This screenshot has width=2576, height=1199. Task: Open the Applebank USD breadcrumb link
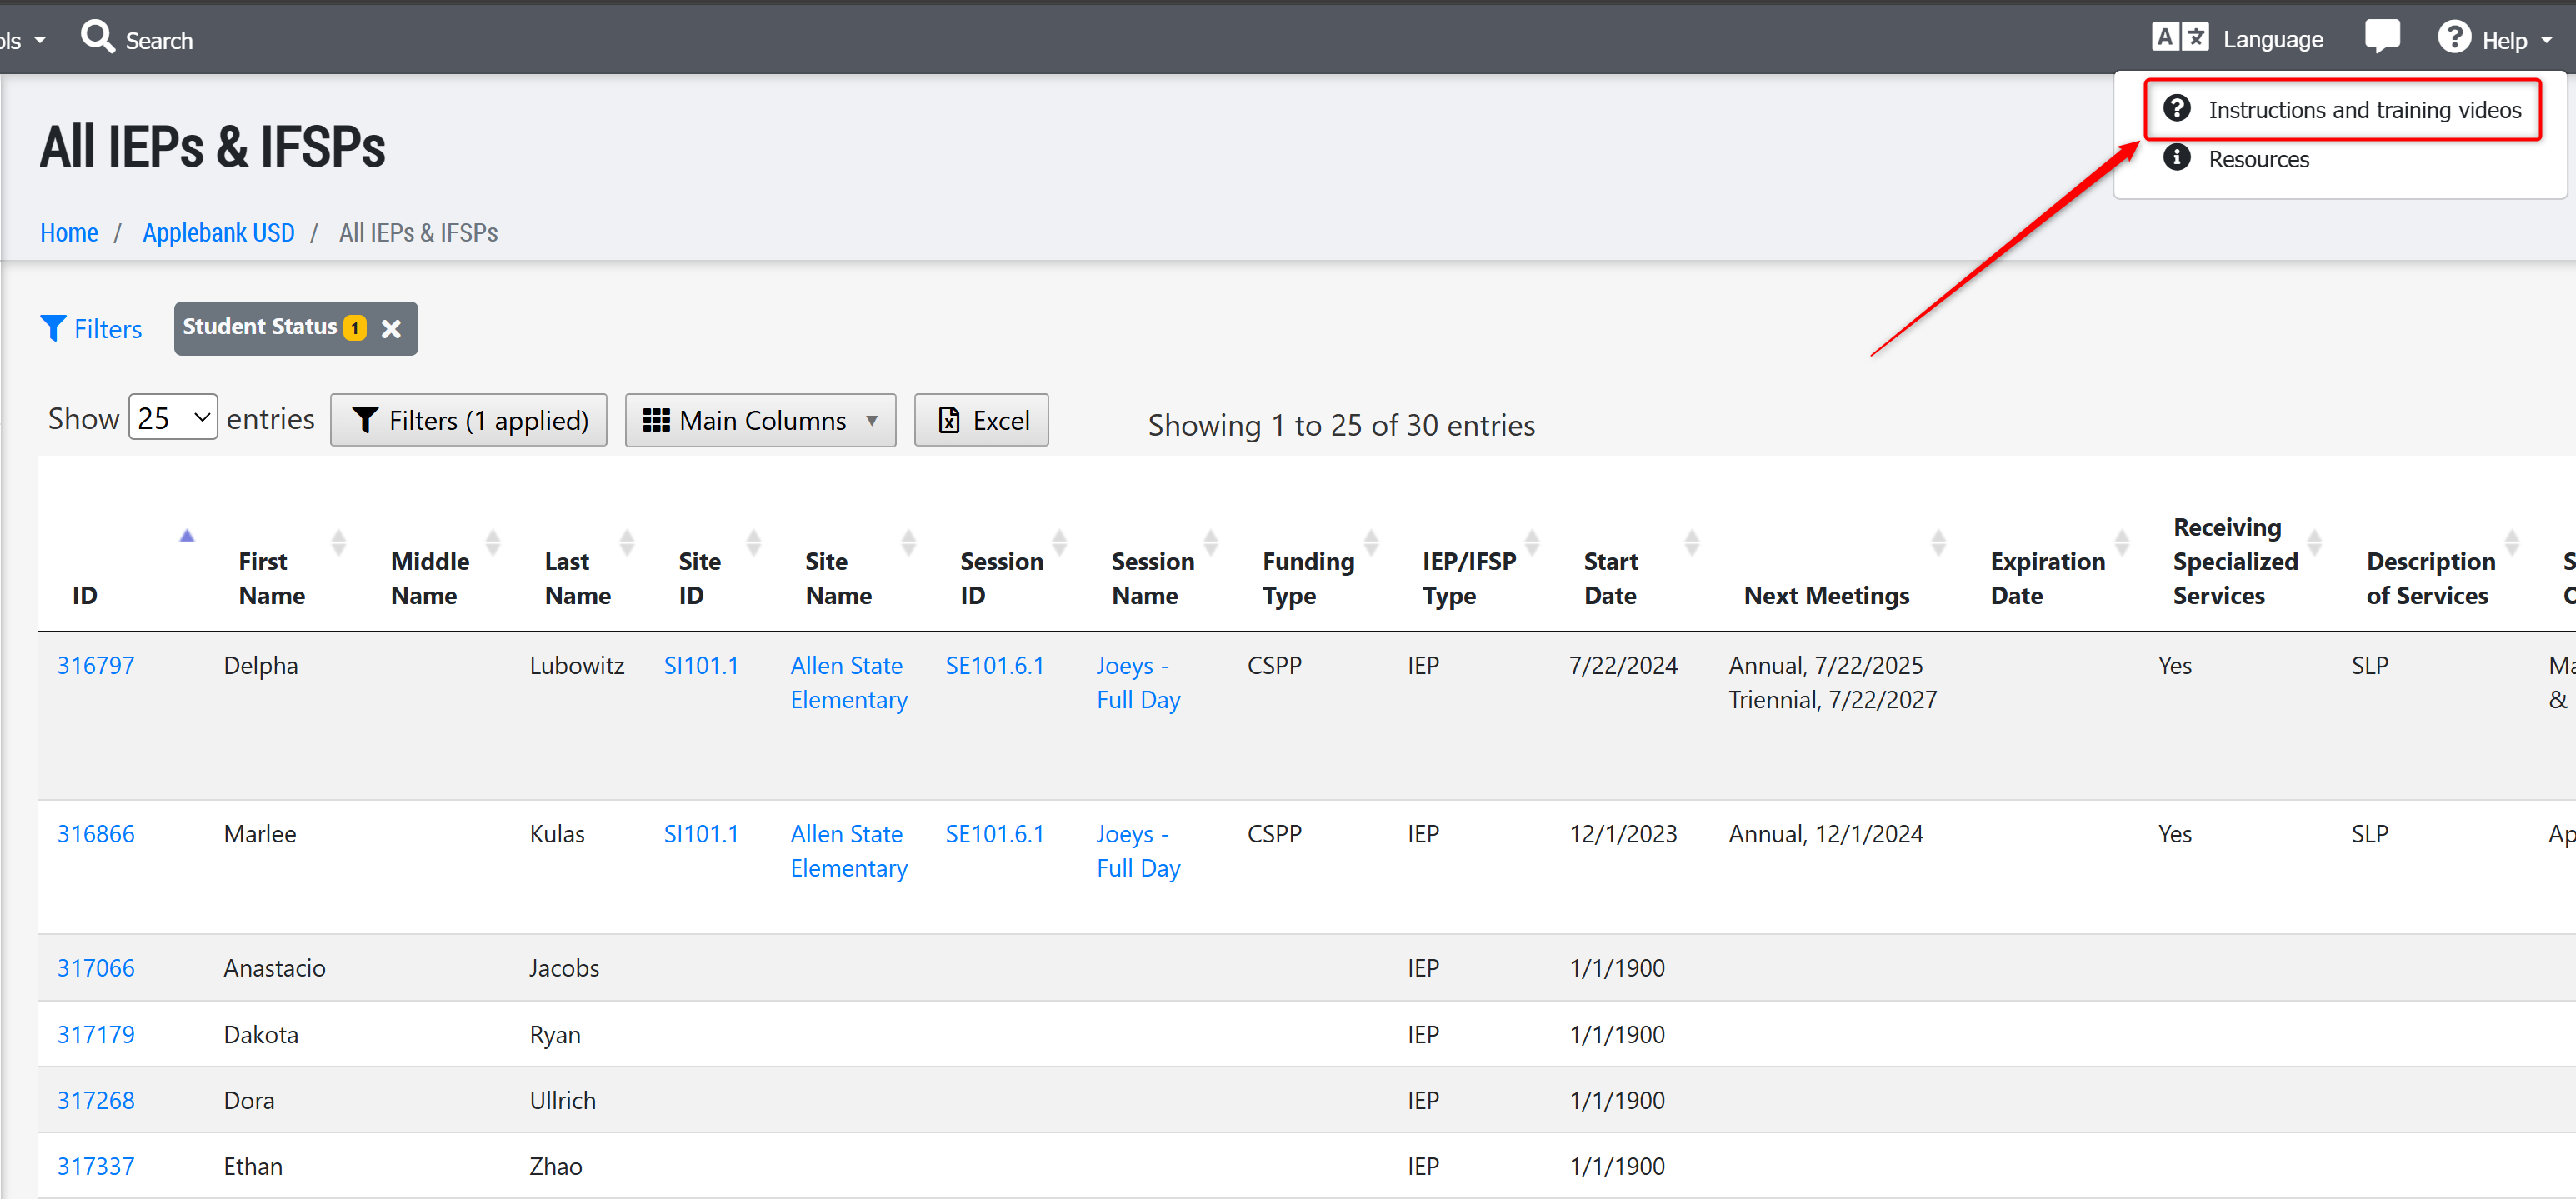(218, 233)
